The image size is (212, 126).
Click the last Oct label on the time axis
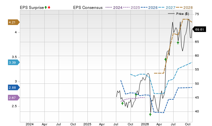point(188,124)
